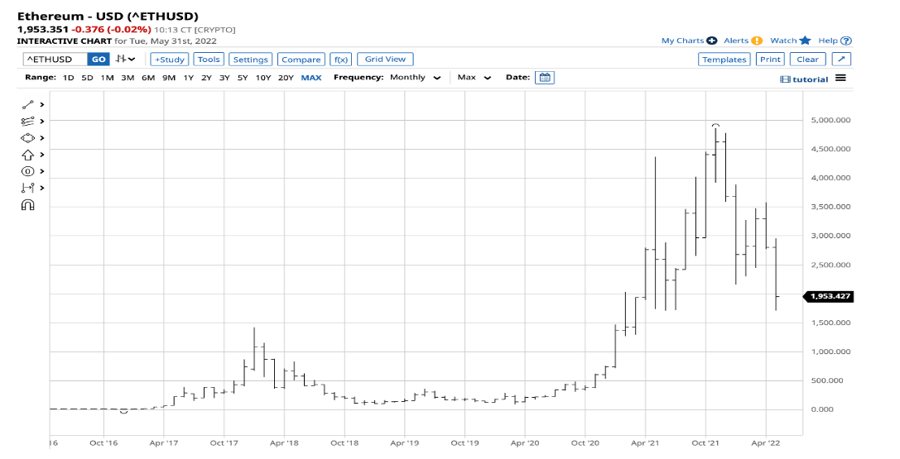900x459 pixels.
Task: Open the Help link
Action: coord(828,41)
